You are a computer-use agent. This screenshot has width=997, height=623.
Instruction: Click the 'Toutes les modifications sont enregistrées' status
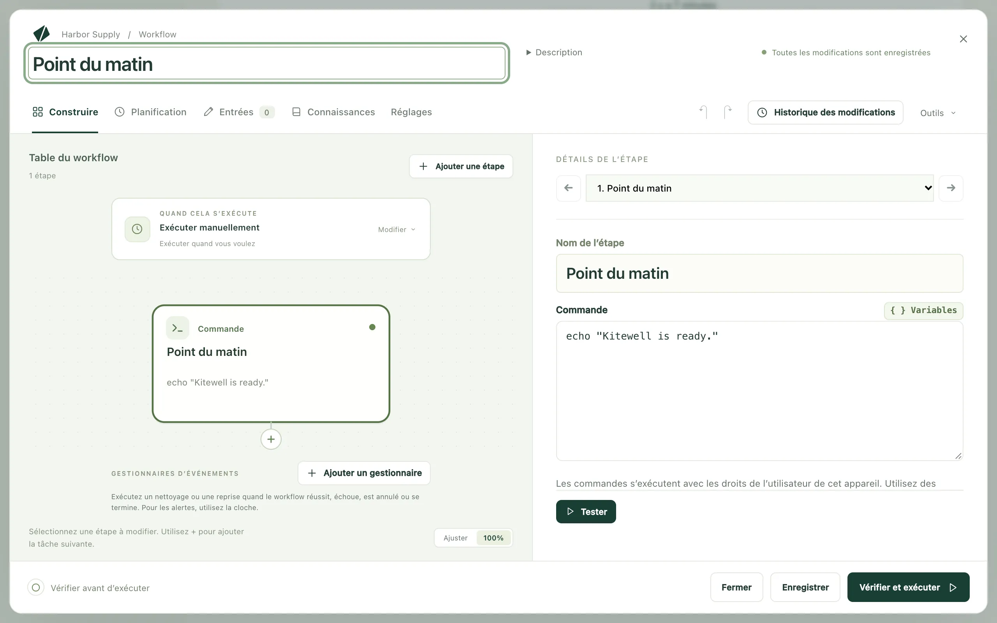click(x=846, y=53)
